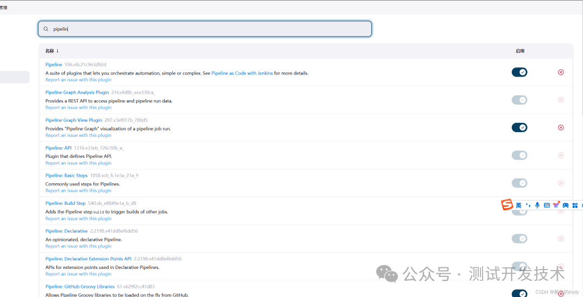This screenshot has height=297, width=583.
Task: Open the Pipeline: Build Step plugin link
Action: click(x=65, y=203)
